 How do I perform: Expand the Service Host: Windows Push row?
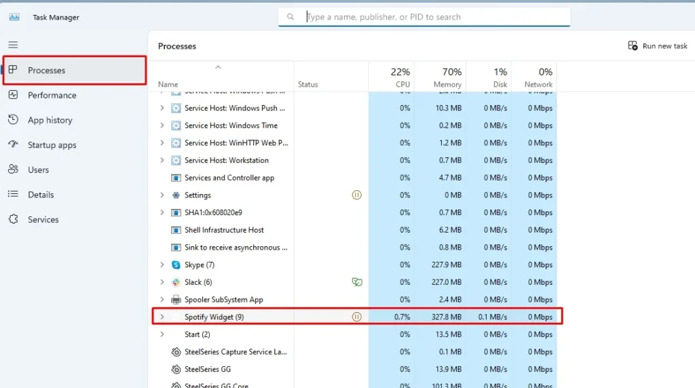point(162,108)
